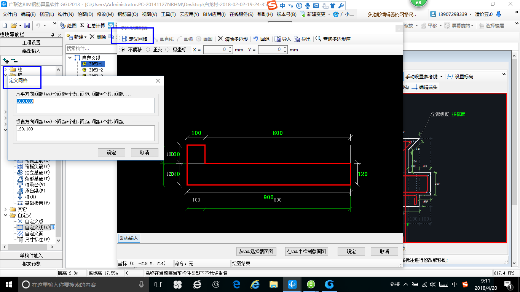Click 定义网格 grid icon in polygon editor

point(124,39)
